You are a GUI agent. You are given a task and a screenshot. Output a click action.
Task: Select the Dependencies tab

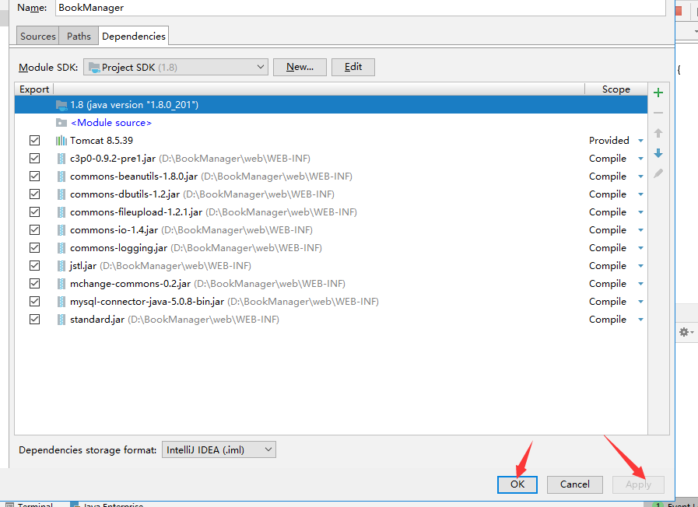click(134, 36)
